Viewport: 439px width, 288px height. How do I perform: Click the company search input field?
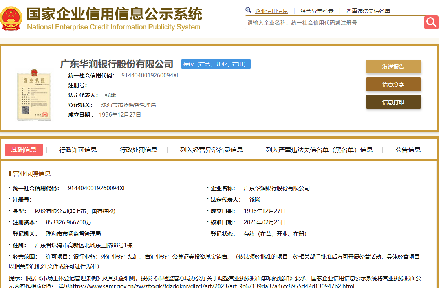tap(334, 23)
